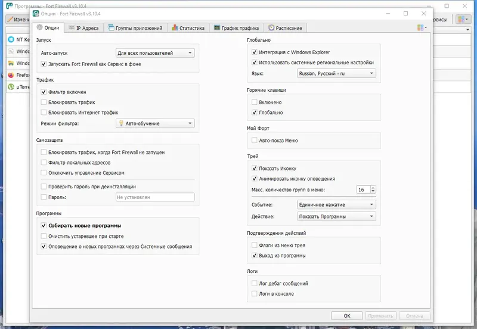Open Событие Единичное нажатие dropdown
Image resolution: width=477 pixels, height=329 pixels.
tap(336, 204)
